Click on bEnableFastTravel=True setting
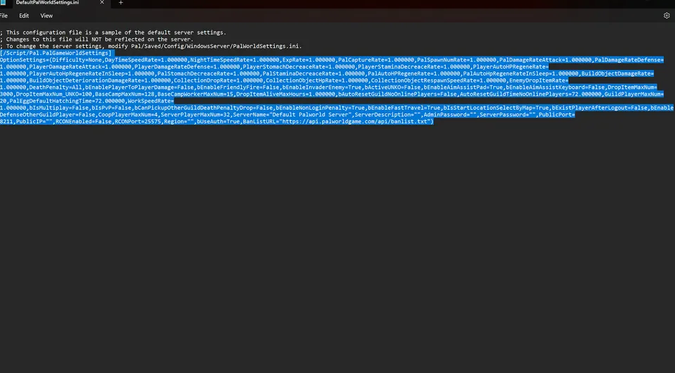The height and width of the screenshot is (373, 675). (x=404, y=108)
